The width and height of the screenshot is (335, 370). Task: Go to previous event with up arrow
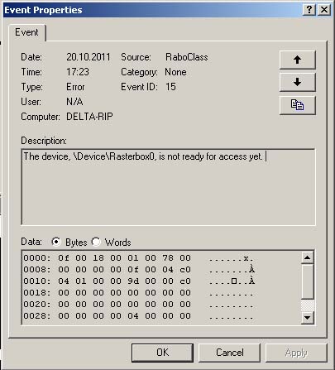pyautogui.click(x=297, y=60)
